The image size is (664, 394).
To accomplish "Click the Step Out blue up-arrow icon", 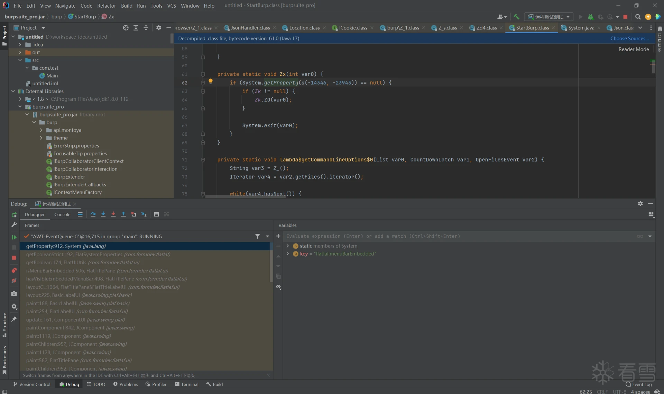I will (123, 214).
